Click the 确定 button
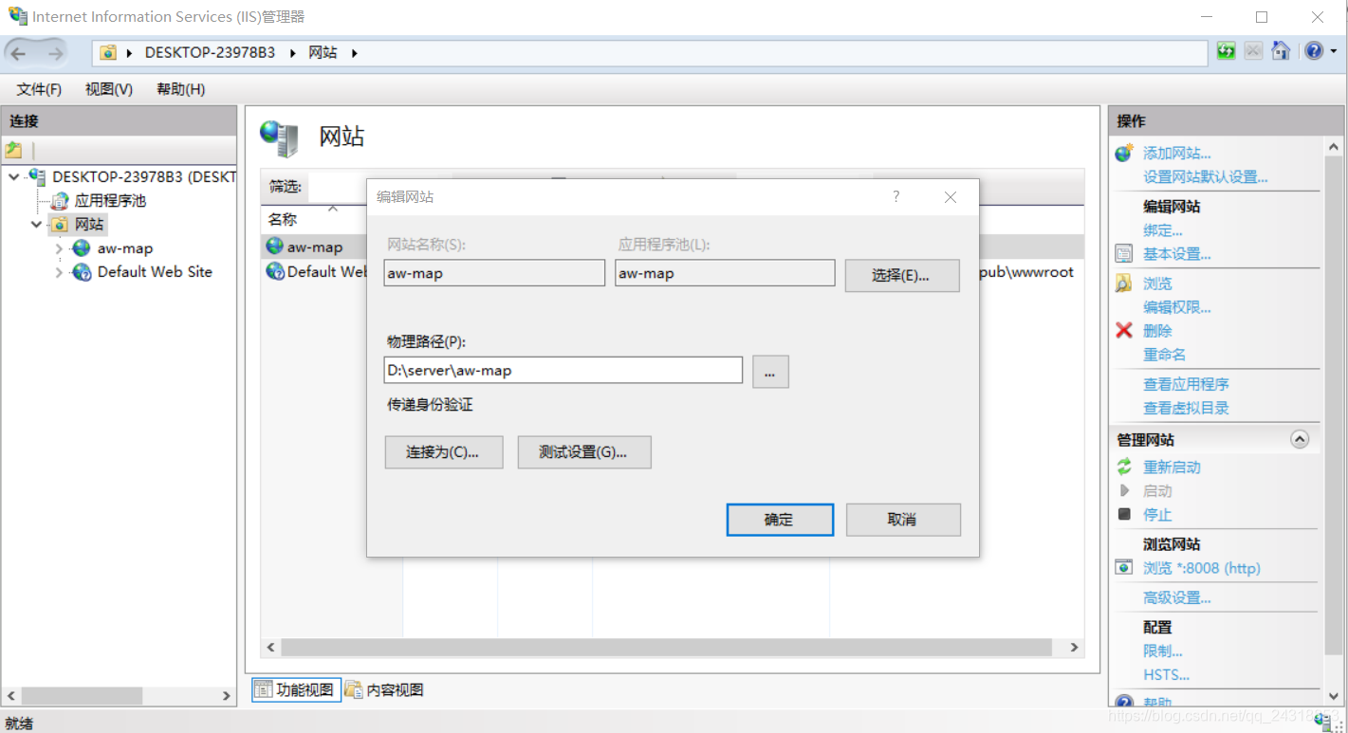Image resolution: width=1348 pixels, height=733 pixels. [780, 520]
